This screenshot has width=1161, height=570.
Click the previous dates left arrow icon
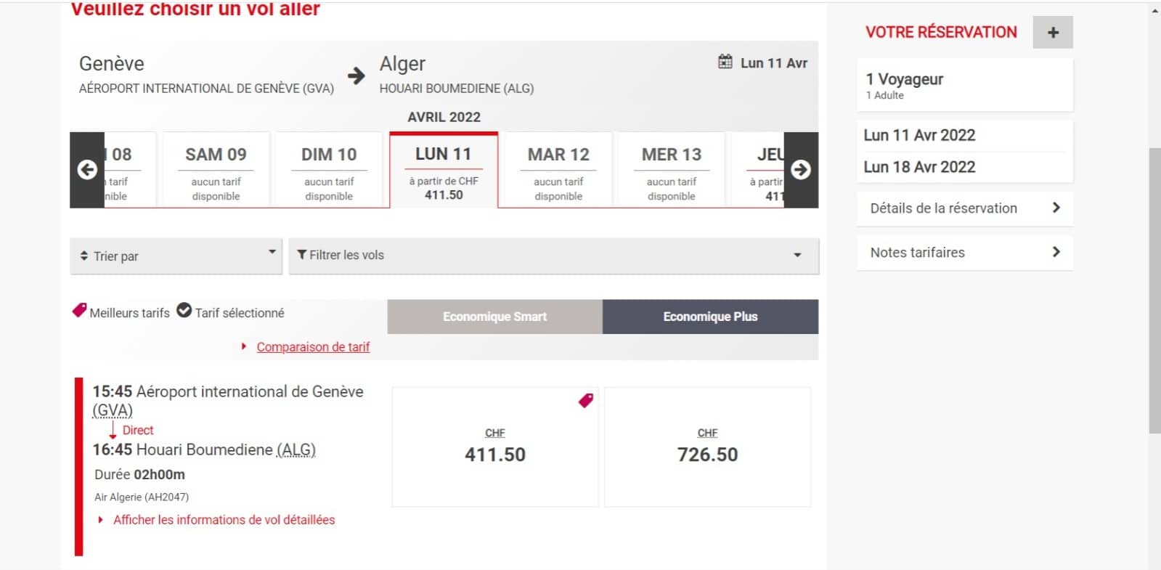(x=87, y=170)
